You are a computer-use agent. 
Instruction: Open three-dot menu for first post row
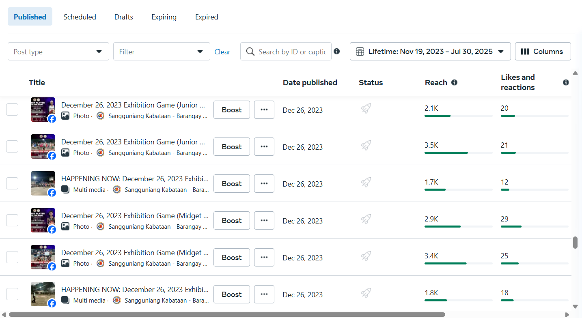click(x=264, y=110)
